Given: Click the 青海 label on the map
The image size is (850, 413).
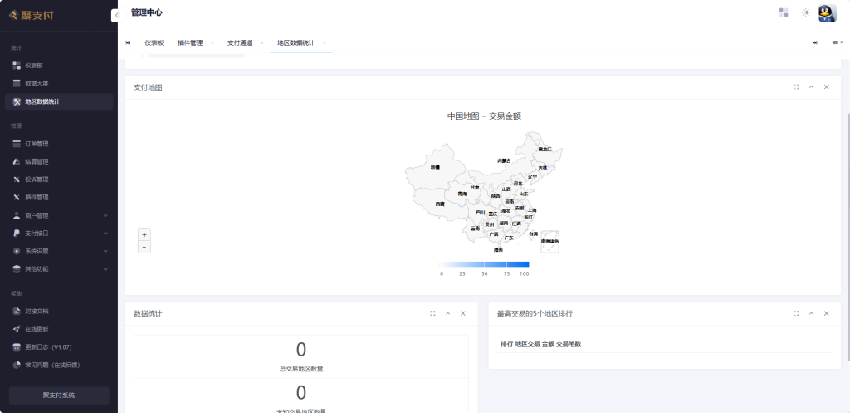Looking at the screenshot, I should pyautogui.click(x=462, y=194).
